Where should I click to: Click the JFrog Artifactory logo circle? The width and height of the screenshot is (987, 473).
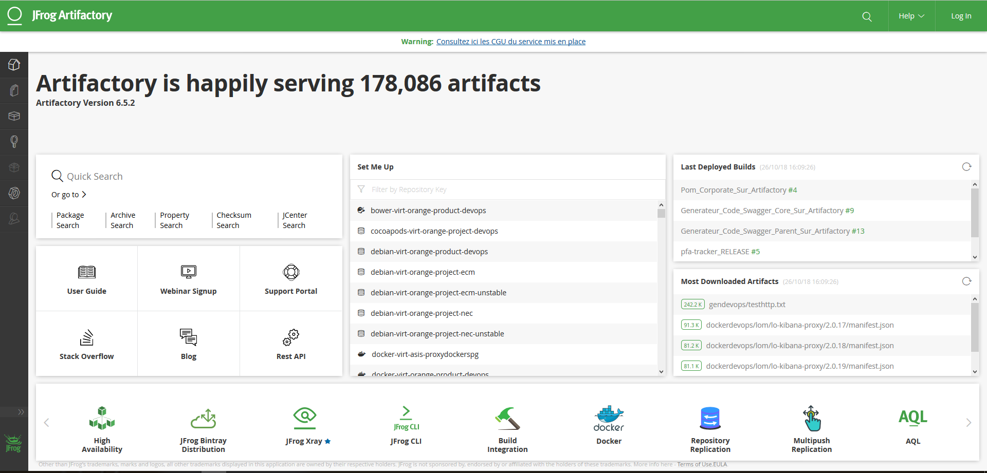15,15
